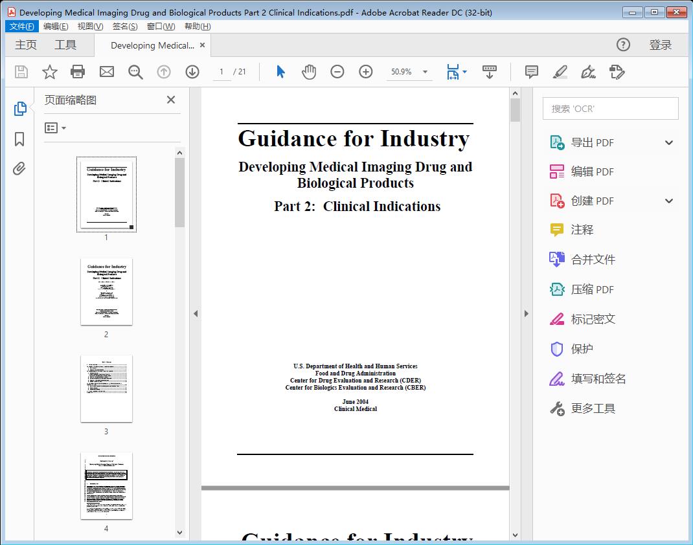Expand the 导出 PDF chevron

[x=668, y=142]
